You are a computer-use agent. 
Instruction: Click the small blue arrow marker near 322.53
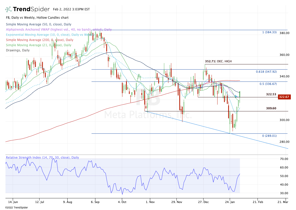pyautogui.click(x=236, y=96)
